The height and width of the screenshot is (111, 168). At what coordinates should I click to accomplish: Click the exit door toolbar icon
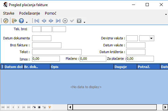(14, 21)
